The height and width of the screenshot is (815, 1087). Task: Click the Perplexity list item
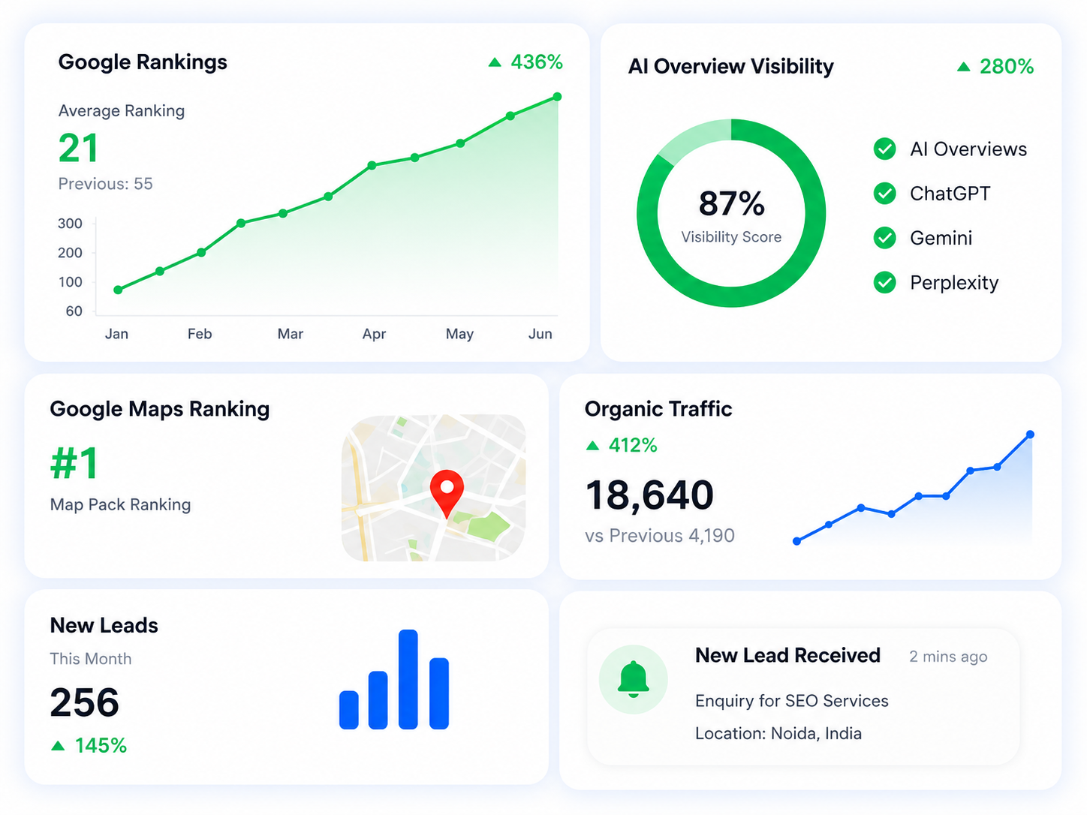(x=954, y=283)
